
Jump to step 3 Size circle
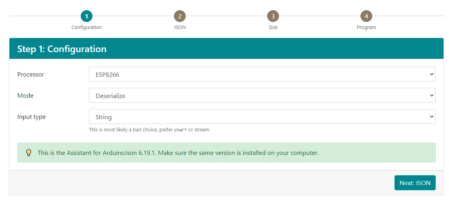point(273,16)
